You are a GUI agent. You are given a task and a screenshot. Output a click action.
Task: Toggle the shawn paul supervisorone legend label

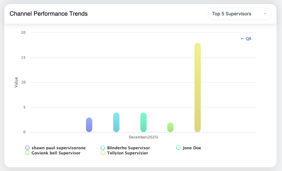[59, 148]
